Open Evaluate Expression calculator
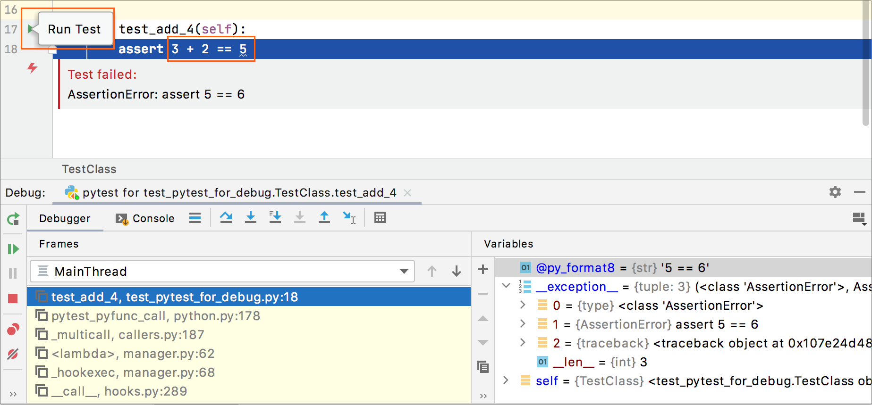Image resolution: width=872 pixels, height=405 pixels. coord(380,217)
